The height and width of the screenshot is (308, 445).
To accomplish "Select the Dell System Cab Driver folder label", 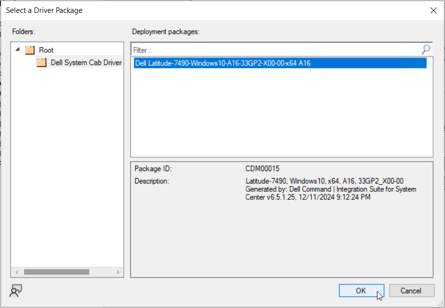I will [86, 62].
